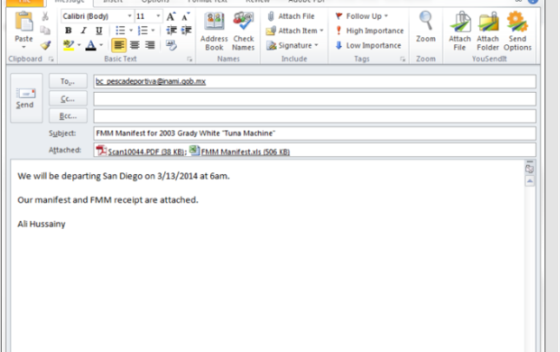This screenshot has width=560, height=352.
Task: Expand highlight color options arrow
Action: tap(79, 45)
